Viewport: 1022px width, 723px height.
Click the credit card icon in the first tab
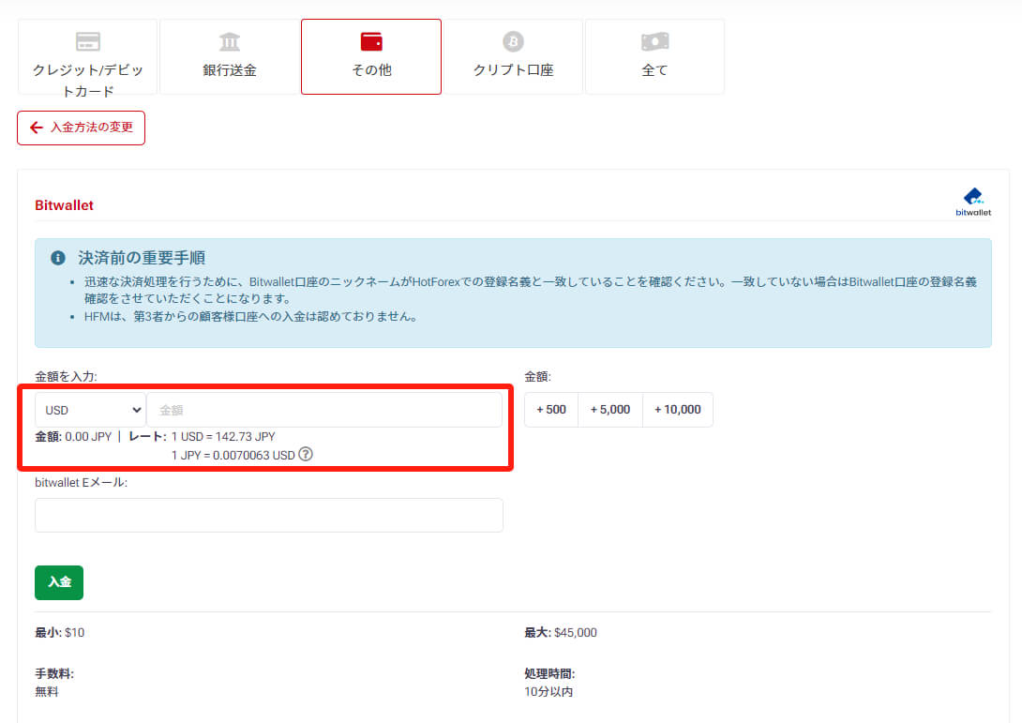[88, 41]
